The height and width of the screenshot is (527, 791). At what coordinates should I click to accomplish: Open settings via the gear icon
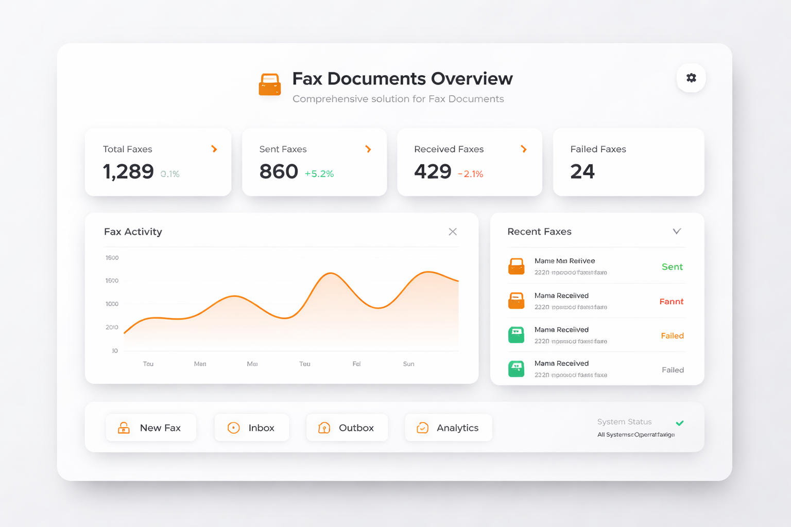691,78
